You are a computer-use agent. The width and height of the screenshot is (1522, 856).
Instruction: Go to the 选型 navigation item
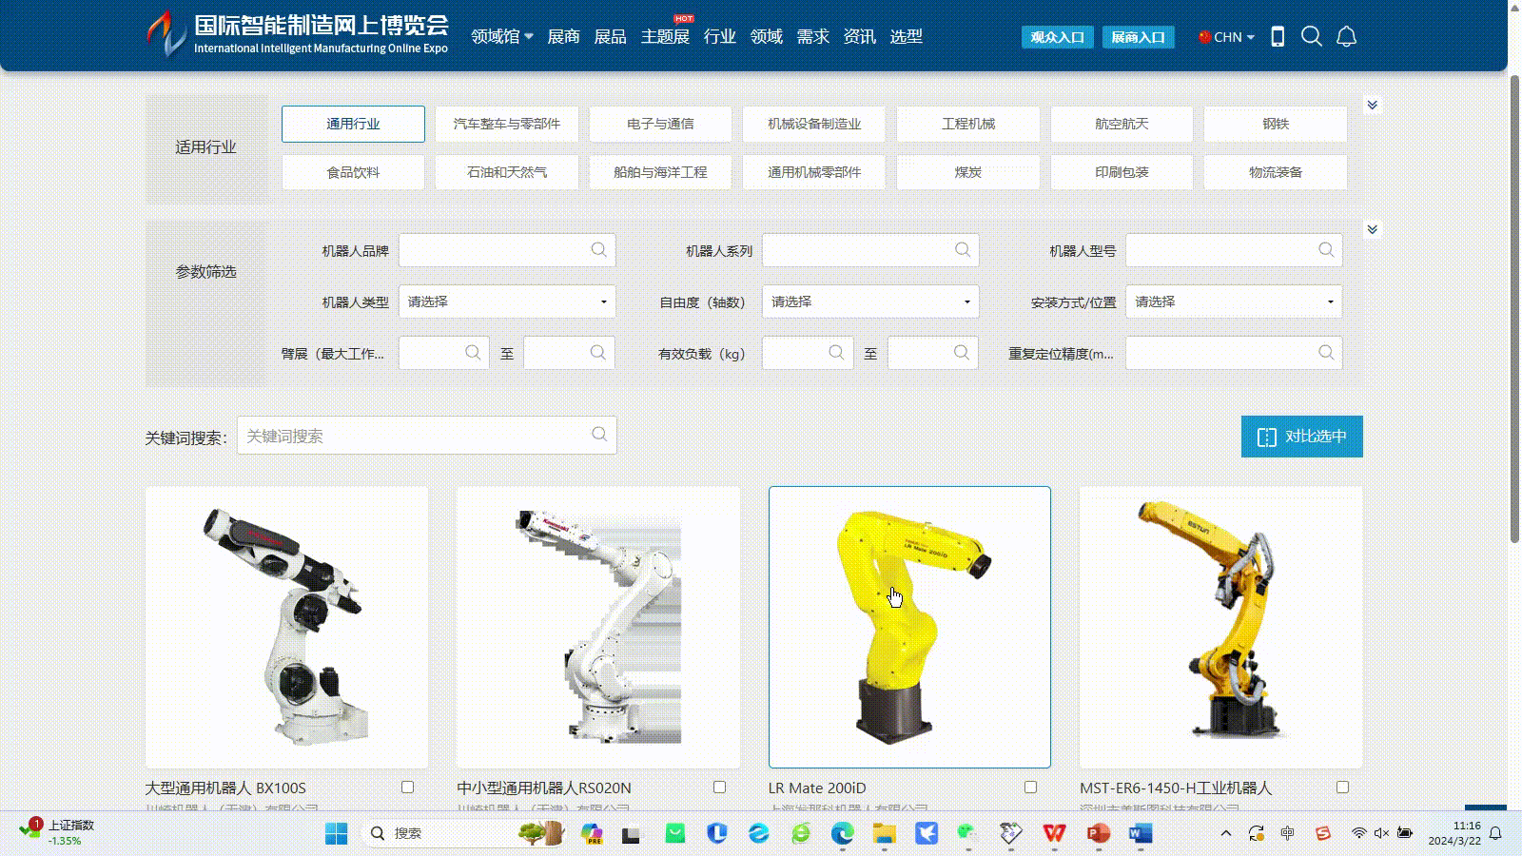click(x=906, y=37)
